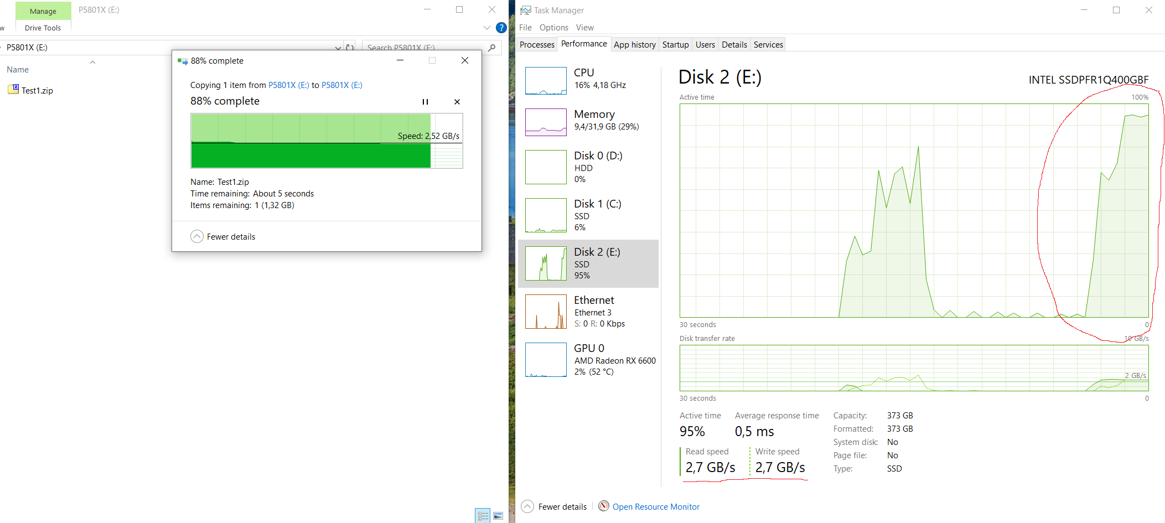Screen dimensions: 1165x523
Task: Click the Test1.zip file icon
Action: (13, 90)
